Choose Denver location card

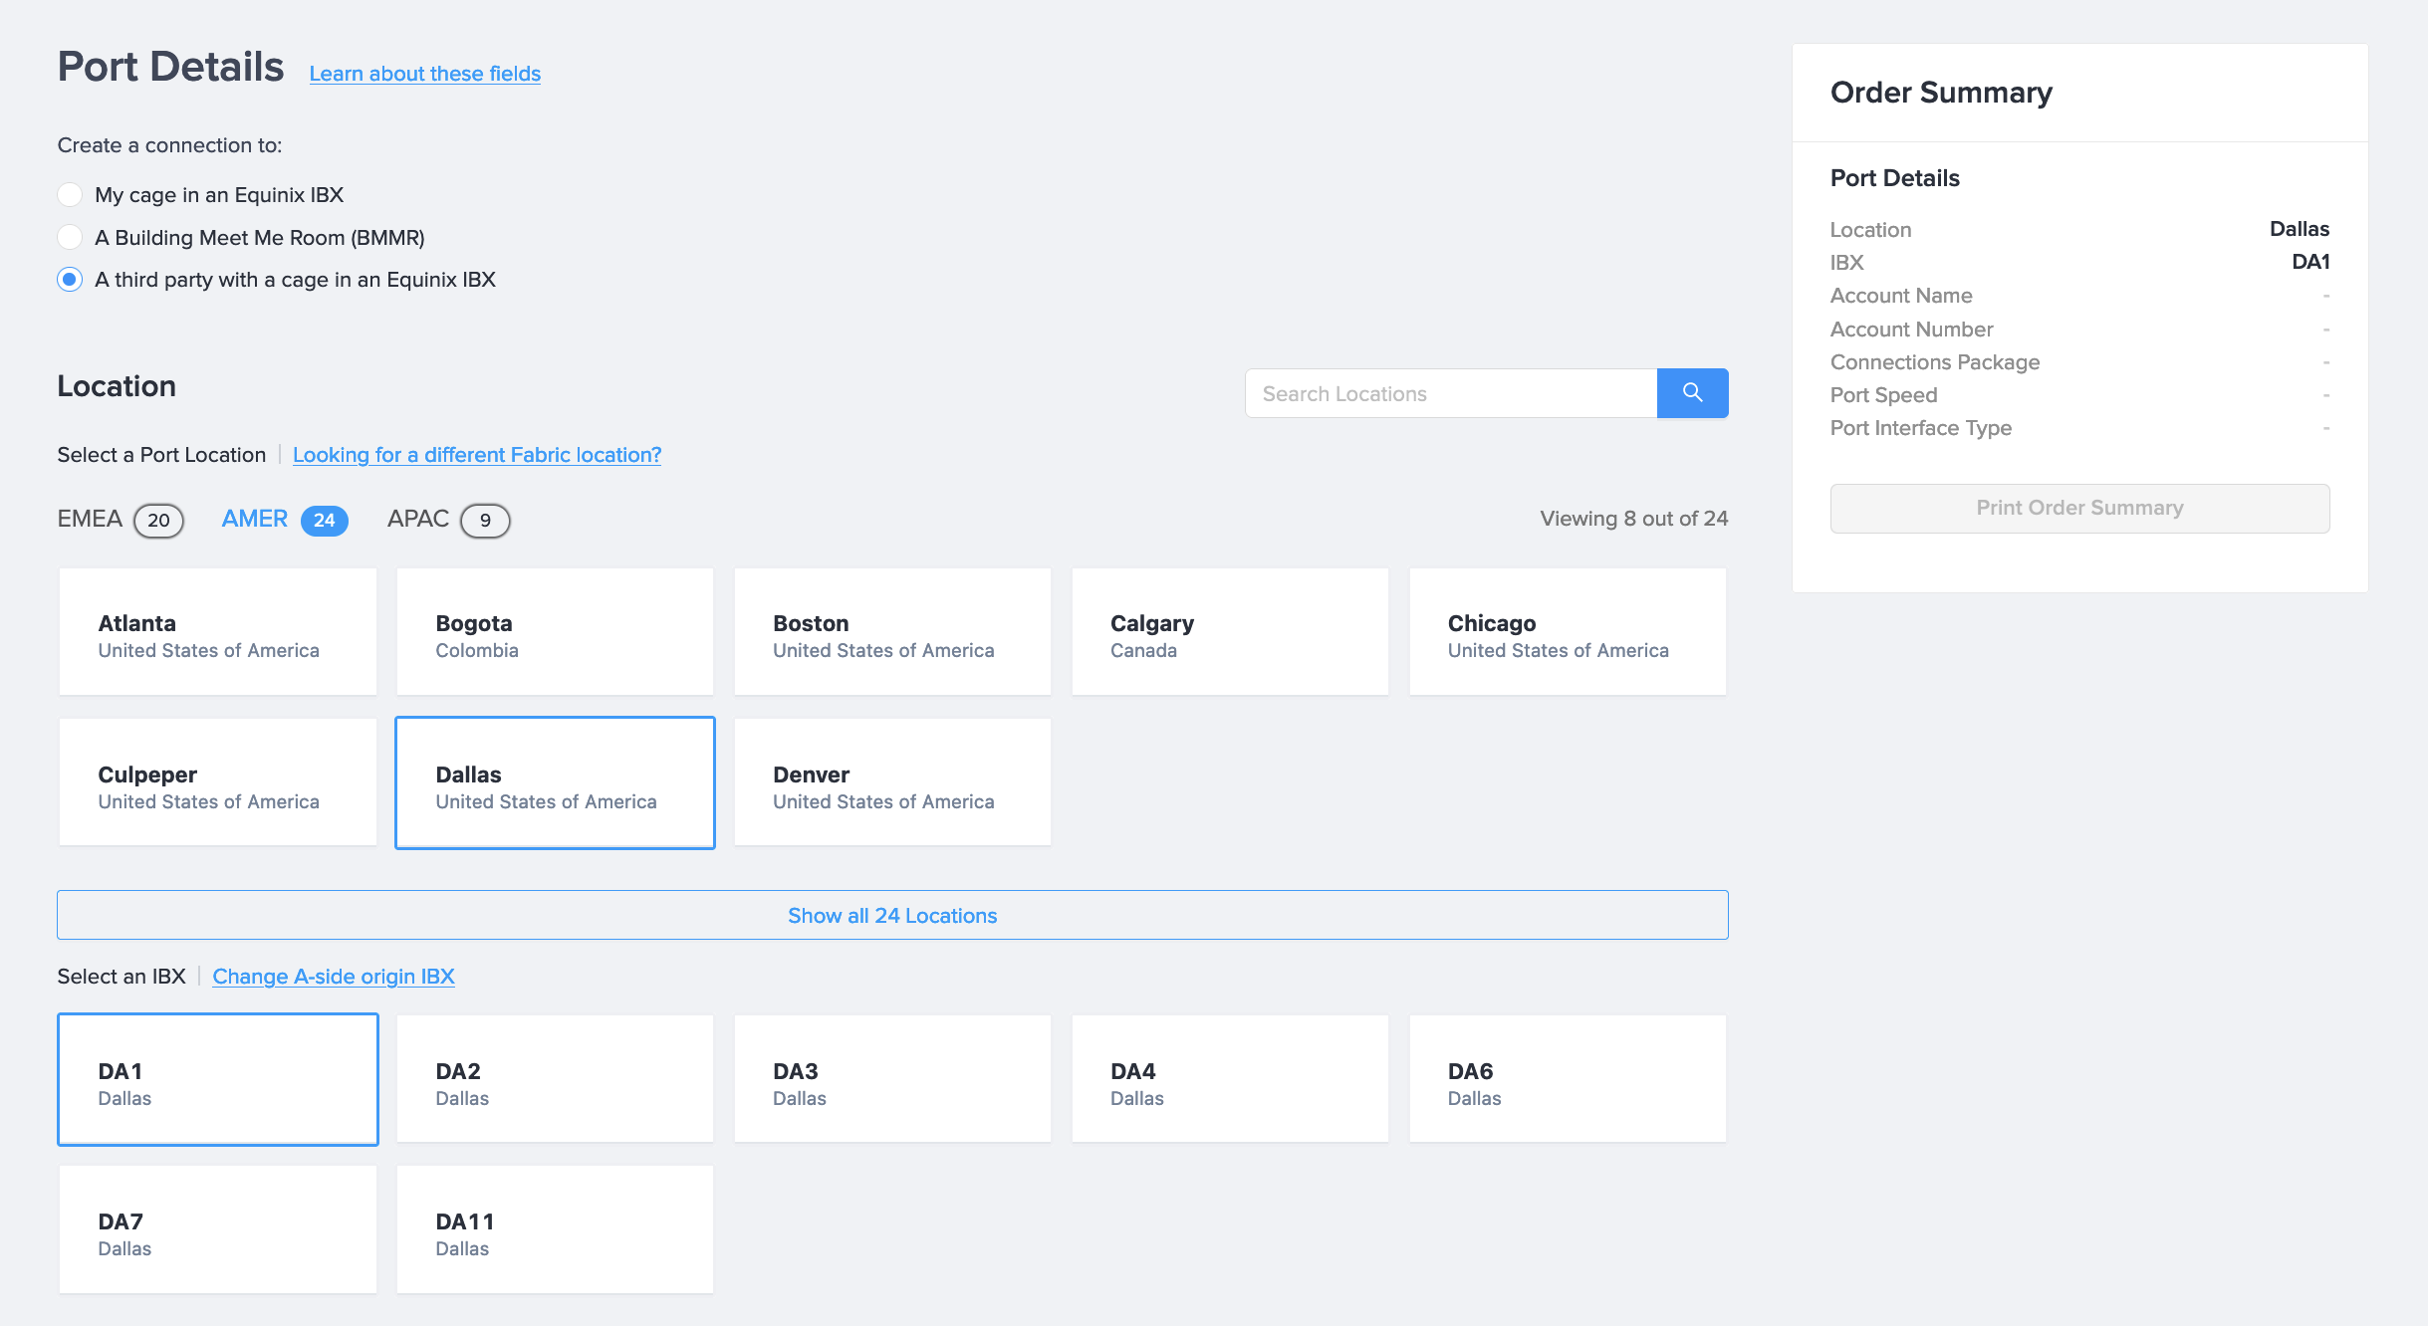893,782
